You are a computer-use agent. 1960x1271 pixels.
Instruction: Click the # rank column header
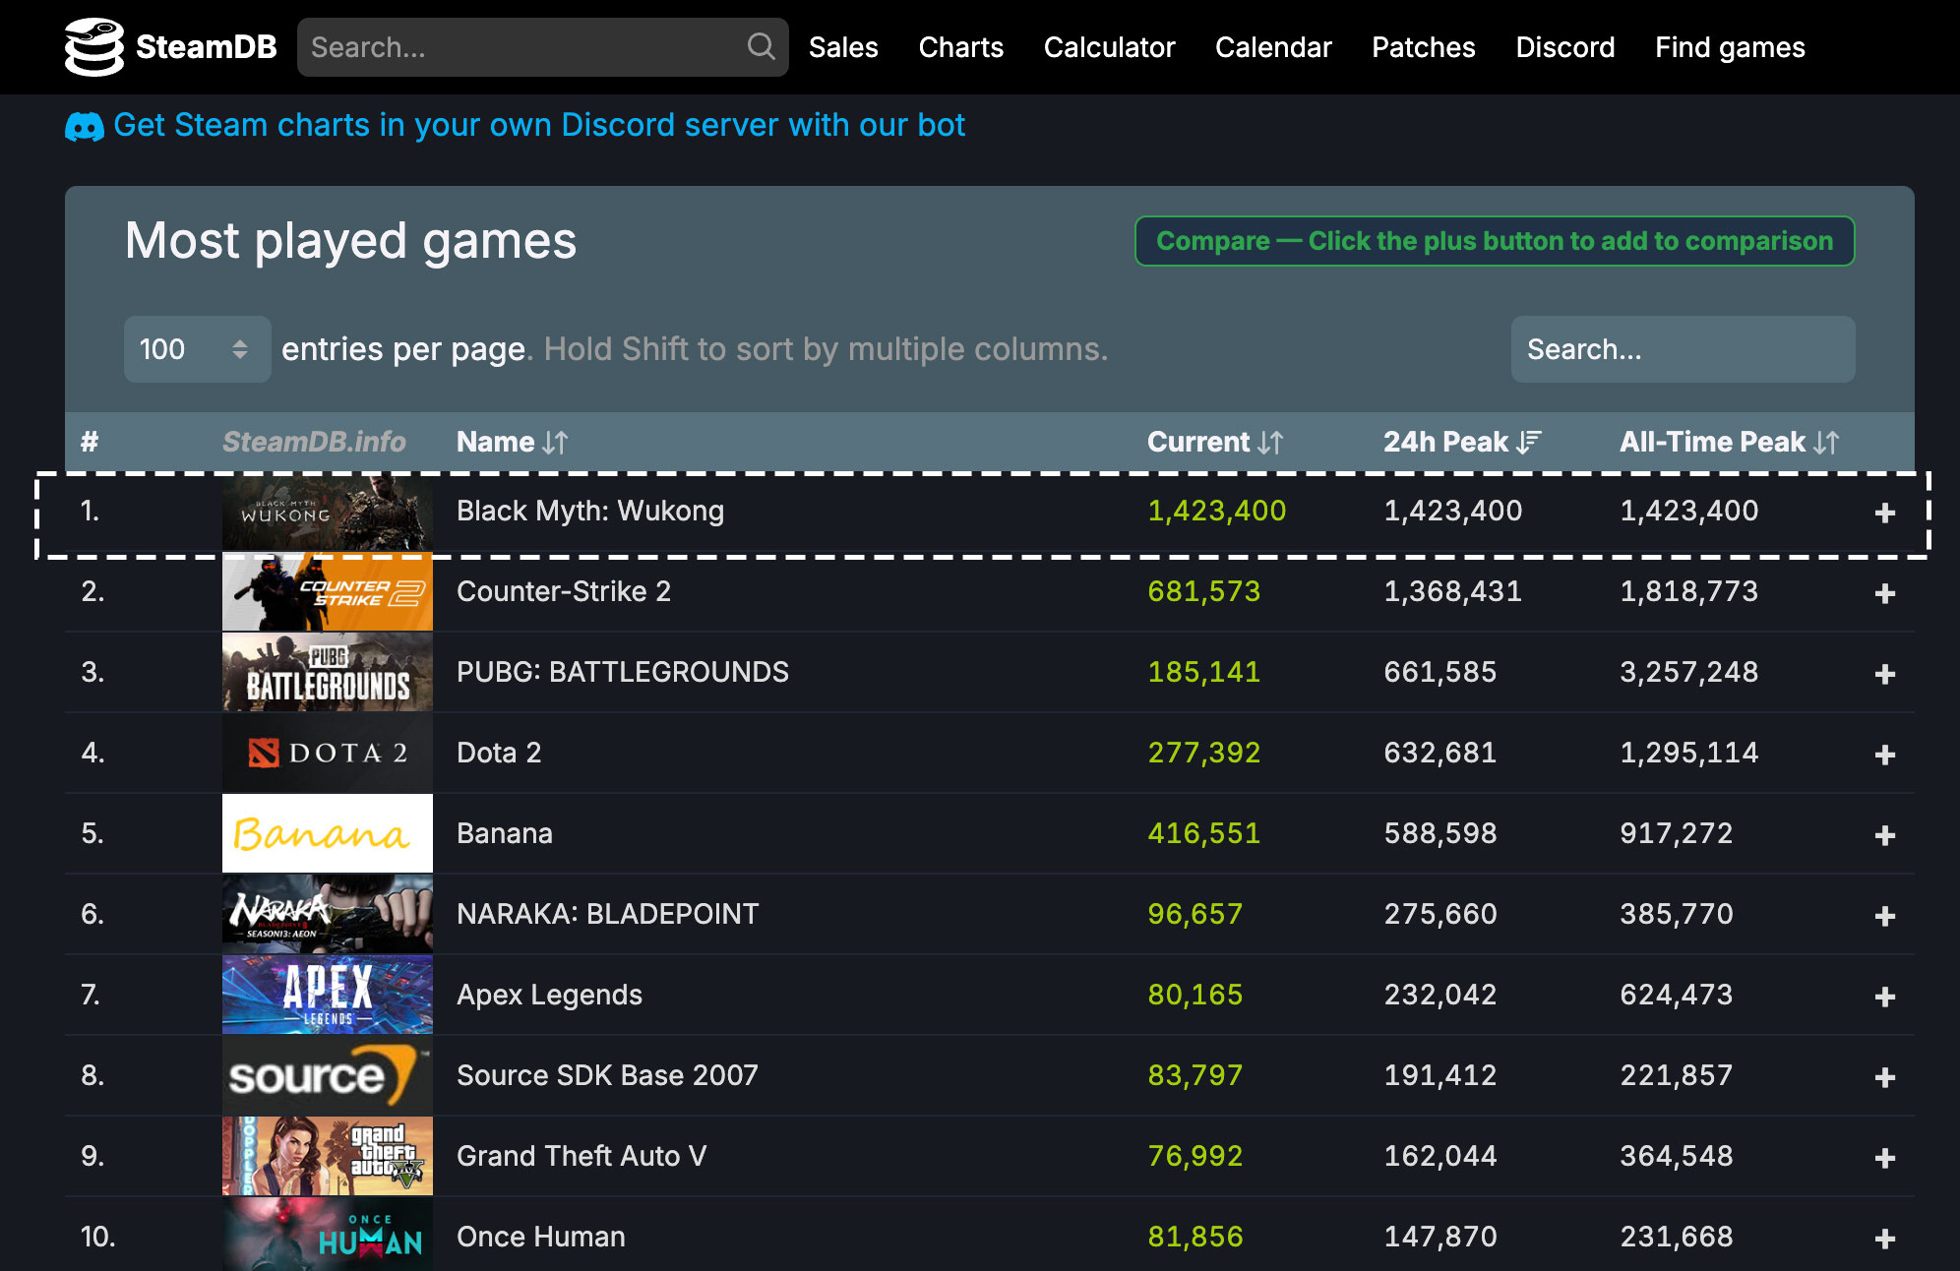[x=90, y=442]
